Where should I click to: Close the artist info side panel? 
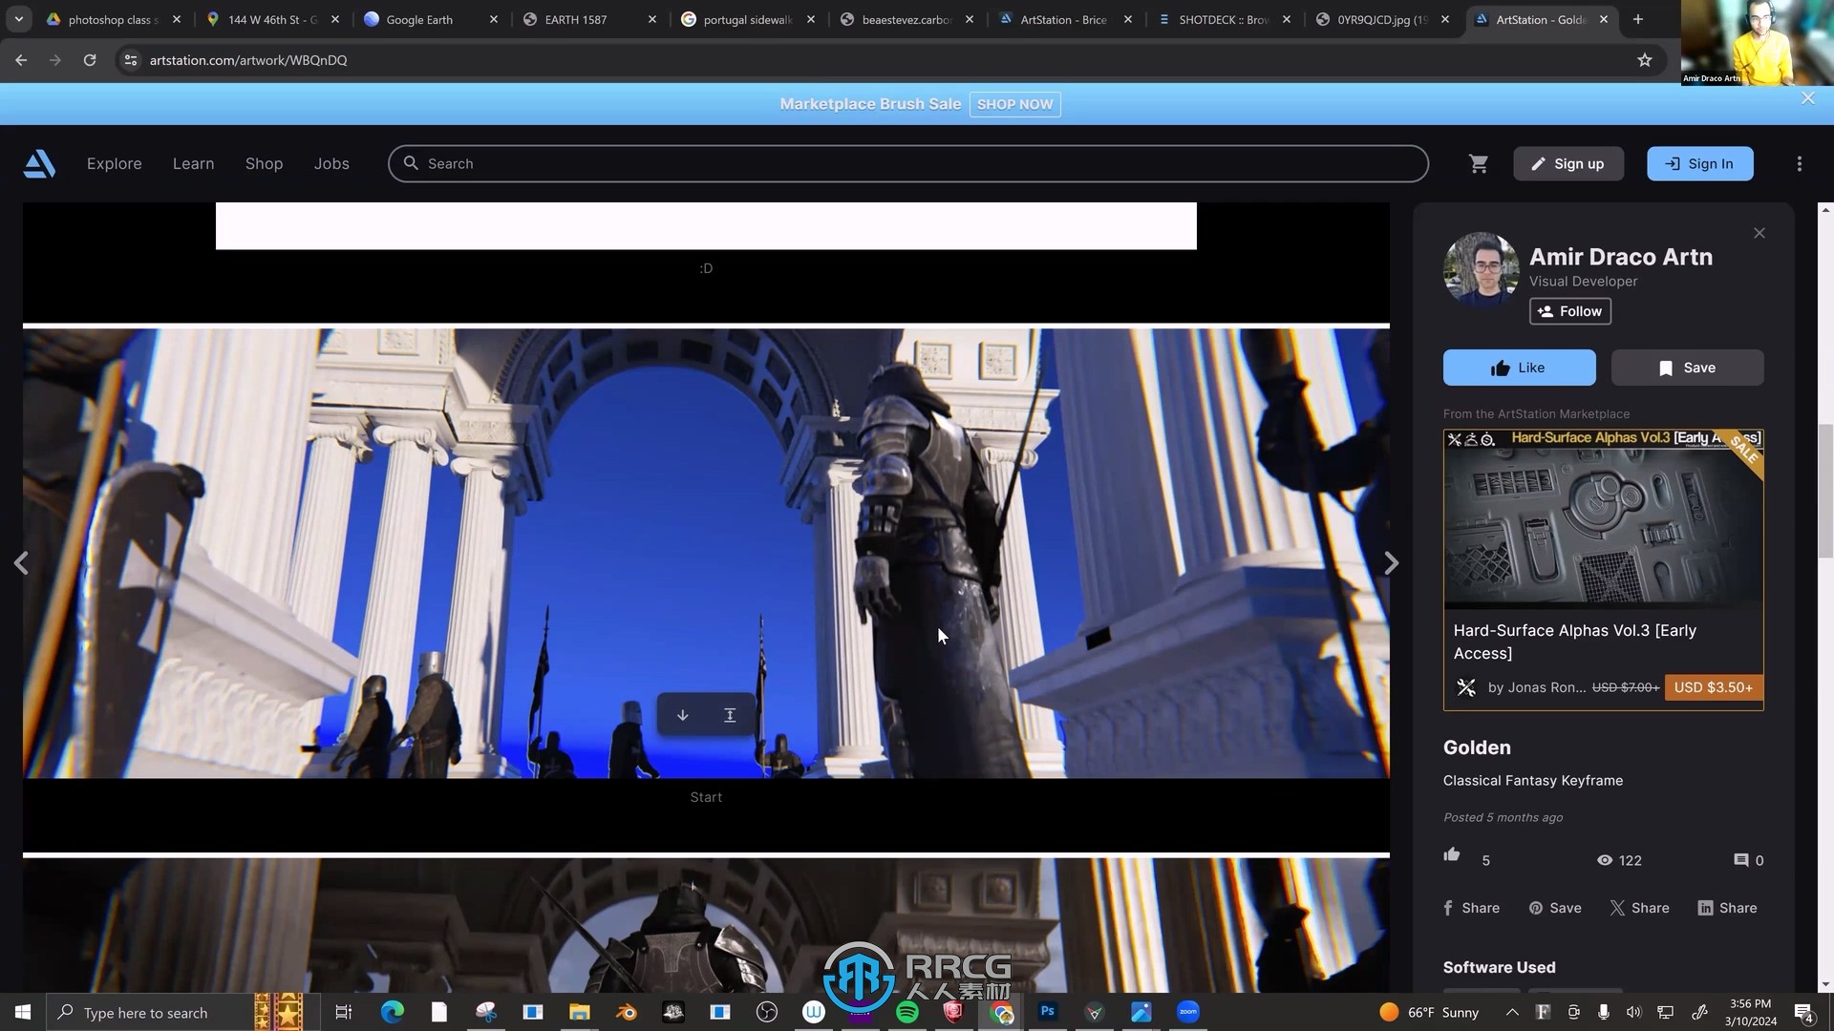click(x=1759, y=233)
